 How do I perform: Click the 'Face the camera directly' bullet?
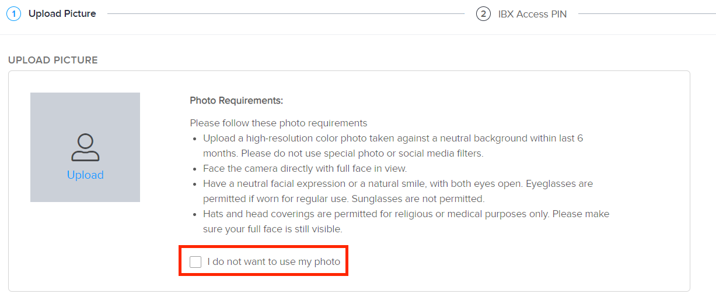pos(305,169)
